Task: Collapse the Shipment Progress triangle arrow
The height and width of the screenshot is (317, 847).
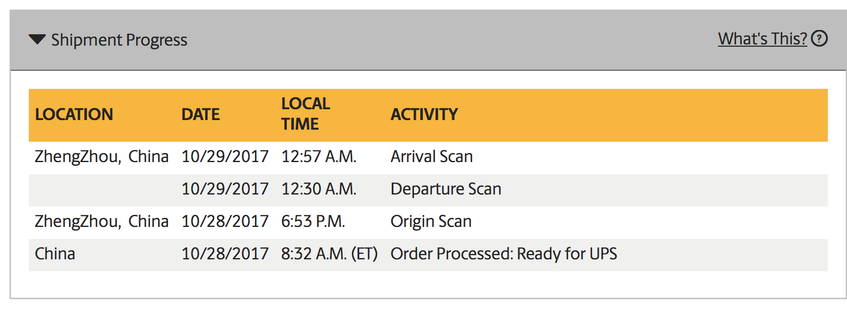Action: click(37, 40)
